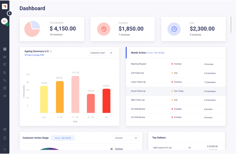
Task: Click the 3 Invoices count in Meeting Request row
Action: [209, 64]
